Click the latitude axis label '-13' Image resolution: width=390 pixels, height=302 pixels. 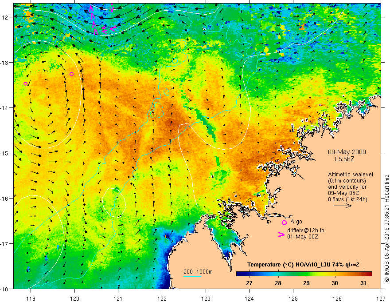(5, 62)
